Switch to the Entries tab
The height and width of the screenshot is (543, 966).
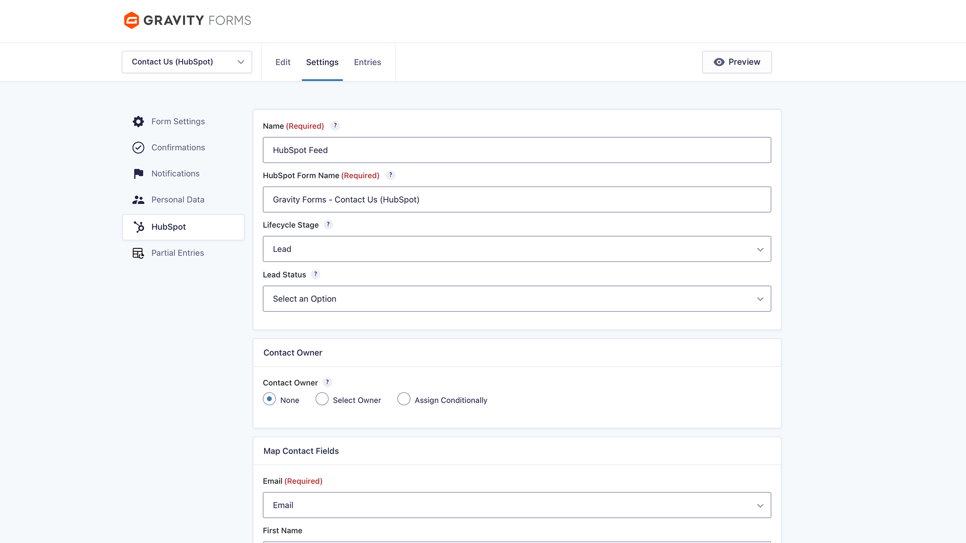pyautogui.click(x=367, y=62)
